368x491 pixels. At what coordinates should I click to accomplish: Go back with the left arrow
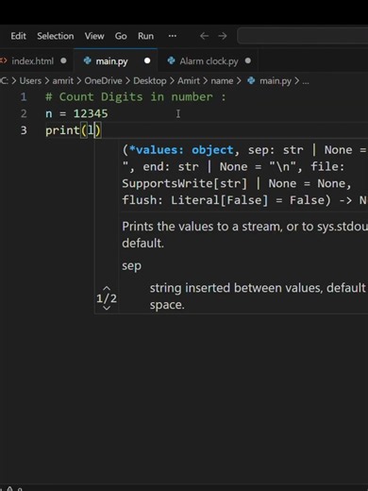click(204, 36)
